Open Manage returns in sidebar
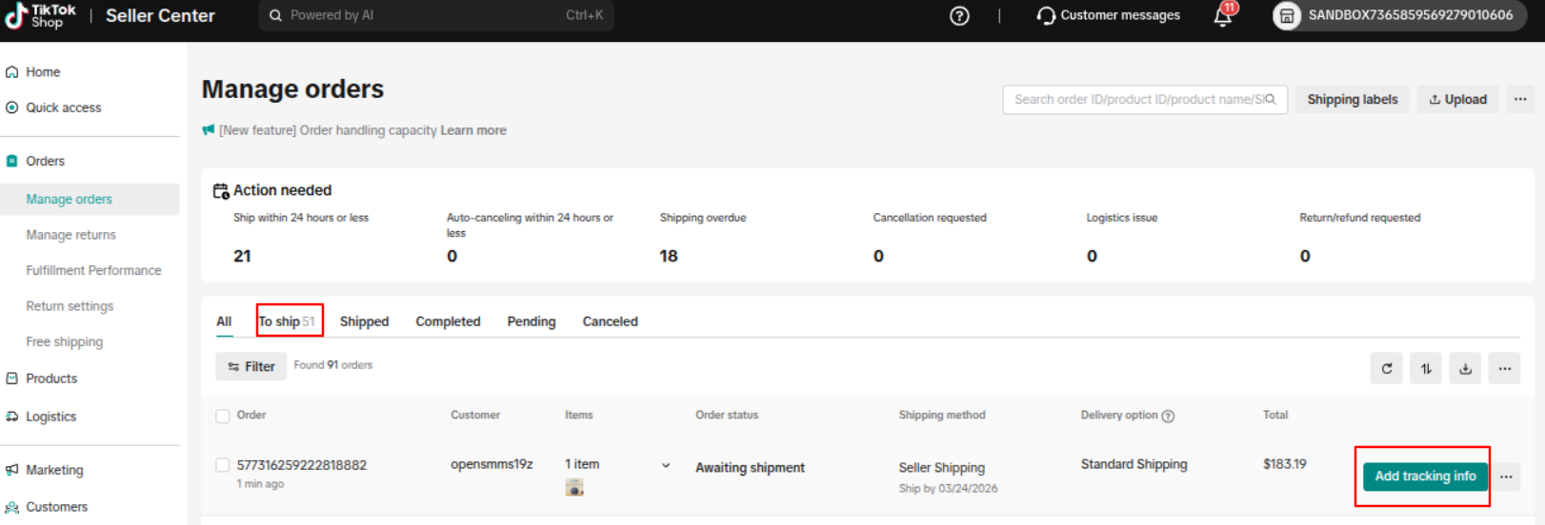This screenshot has width=1545, height=525. click(x=70, y=235)
